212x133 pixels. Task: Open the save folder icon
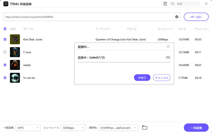pos(145,128)
